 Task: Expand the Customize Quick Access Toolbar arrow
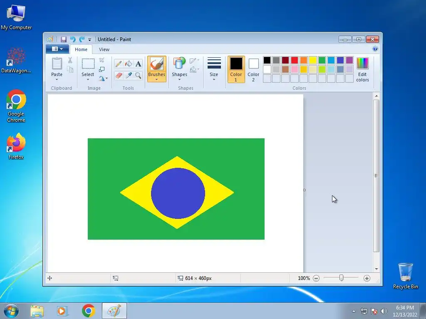click(x=90, y=39)
